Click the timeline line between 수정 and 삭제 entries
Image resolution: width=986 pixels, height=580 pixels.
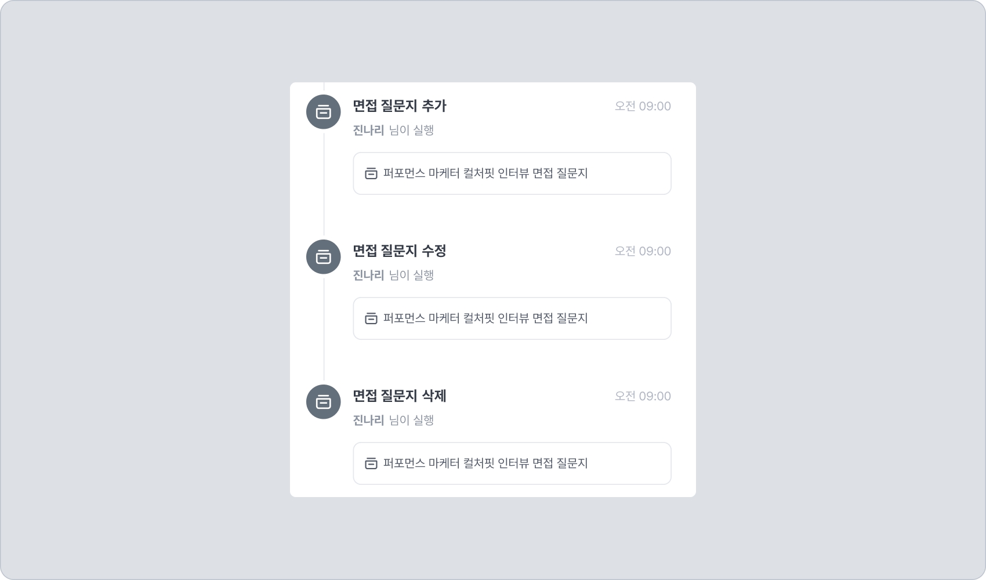pyautogui.click(x=324, y=329)
